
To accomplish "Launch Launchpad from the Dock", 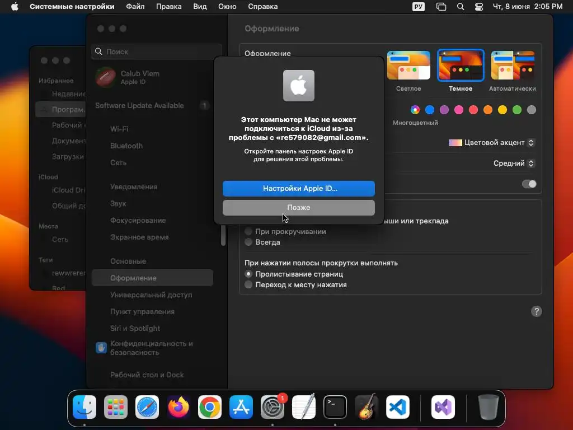I will click(x=116, y=407).
